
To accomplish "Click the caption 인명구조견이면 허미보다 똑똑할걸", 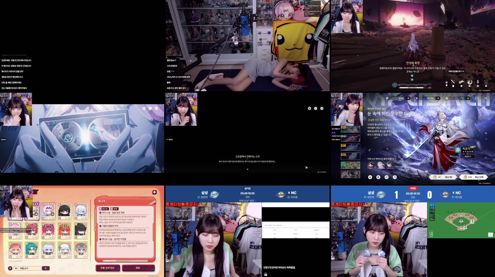I will [x=279, y=267].
